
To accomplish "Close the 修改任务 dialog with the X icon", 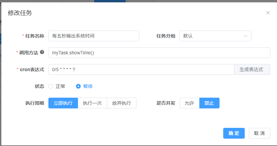I will [268, 13].
